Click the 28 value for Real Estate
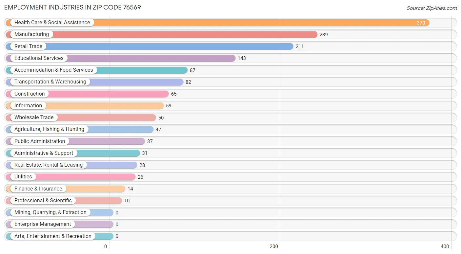The width and height of the screenshot is (461, 254). 142,165
